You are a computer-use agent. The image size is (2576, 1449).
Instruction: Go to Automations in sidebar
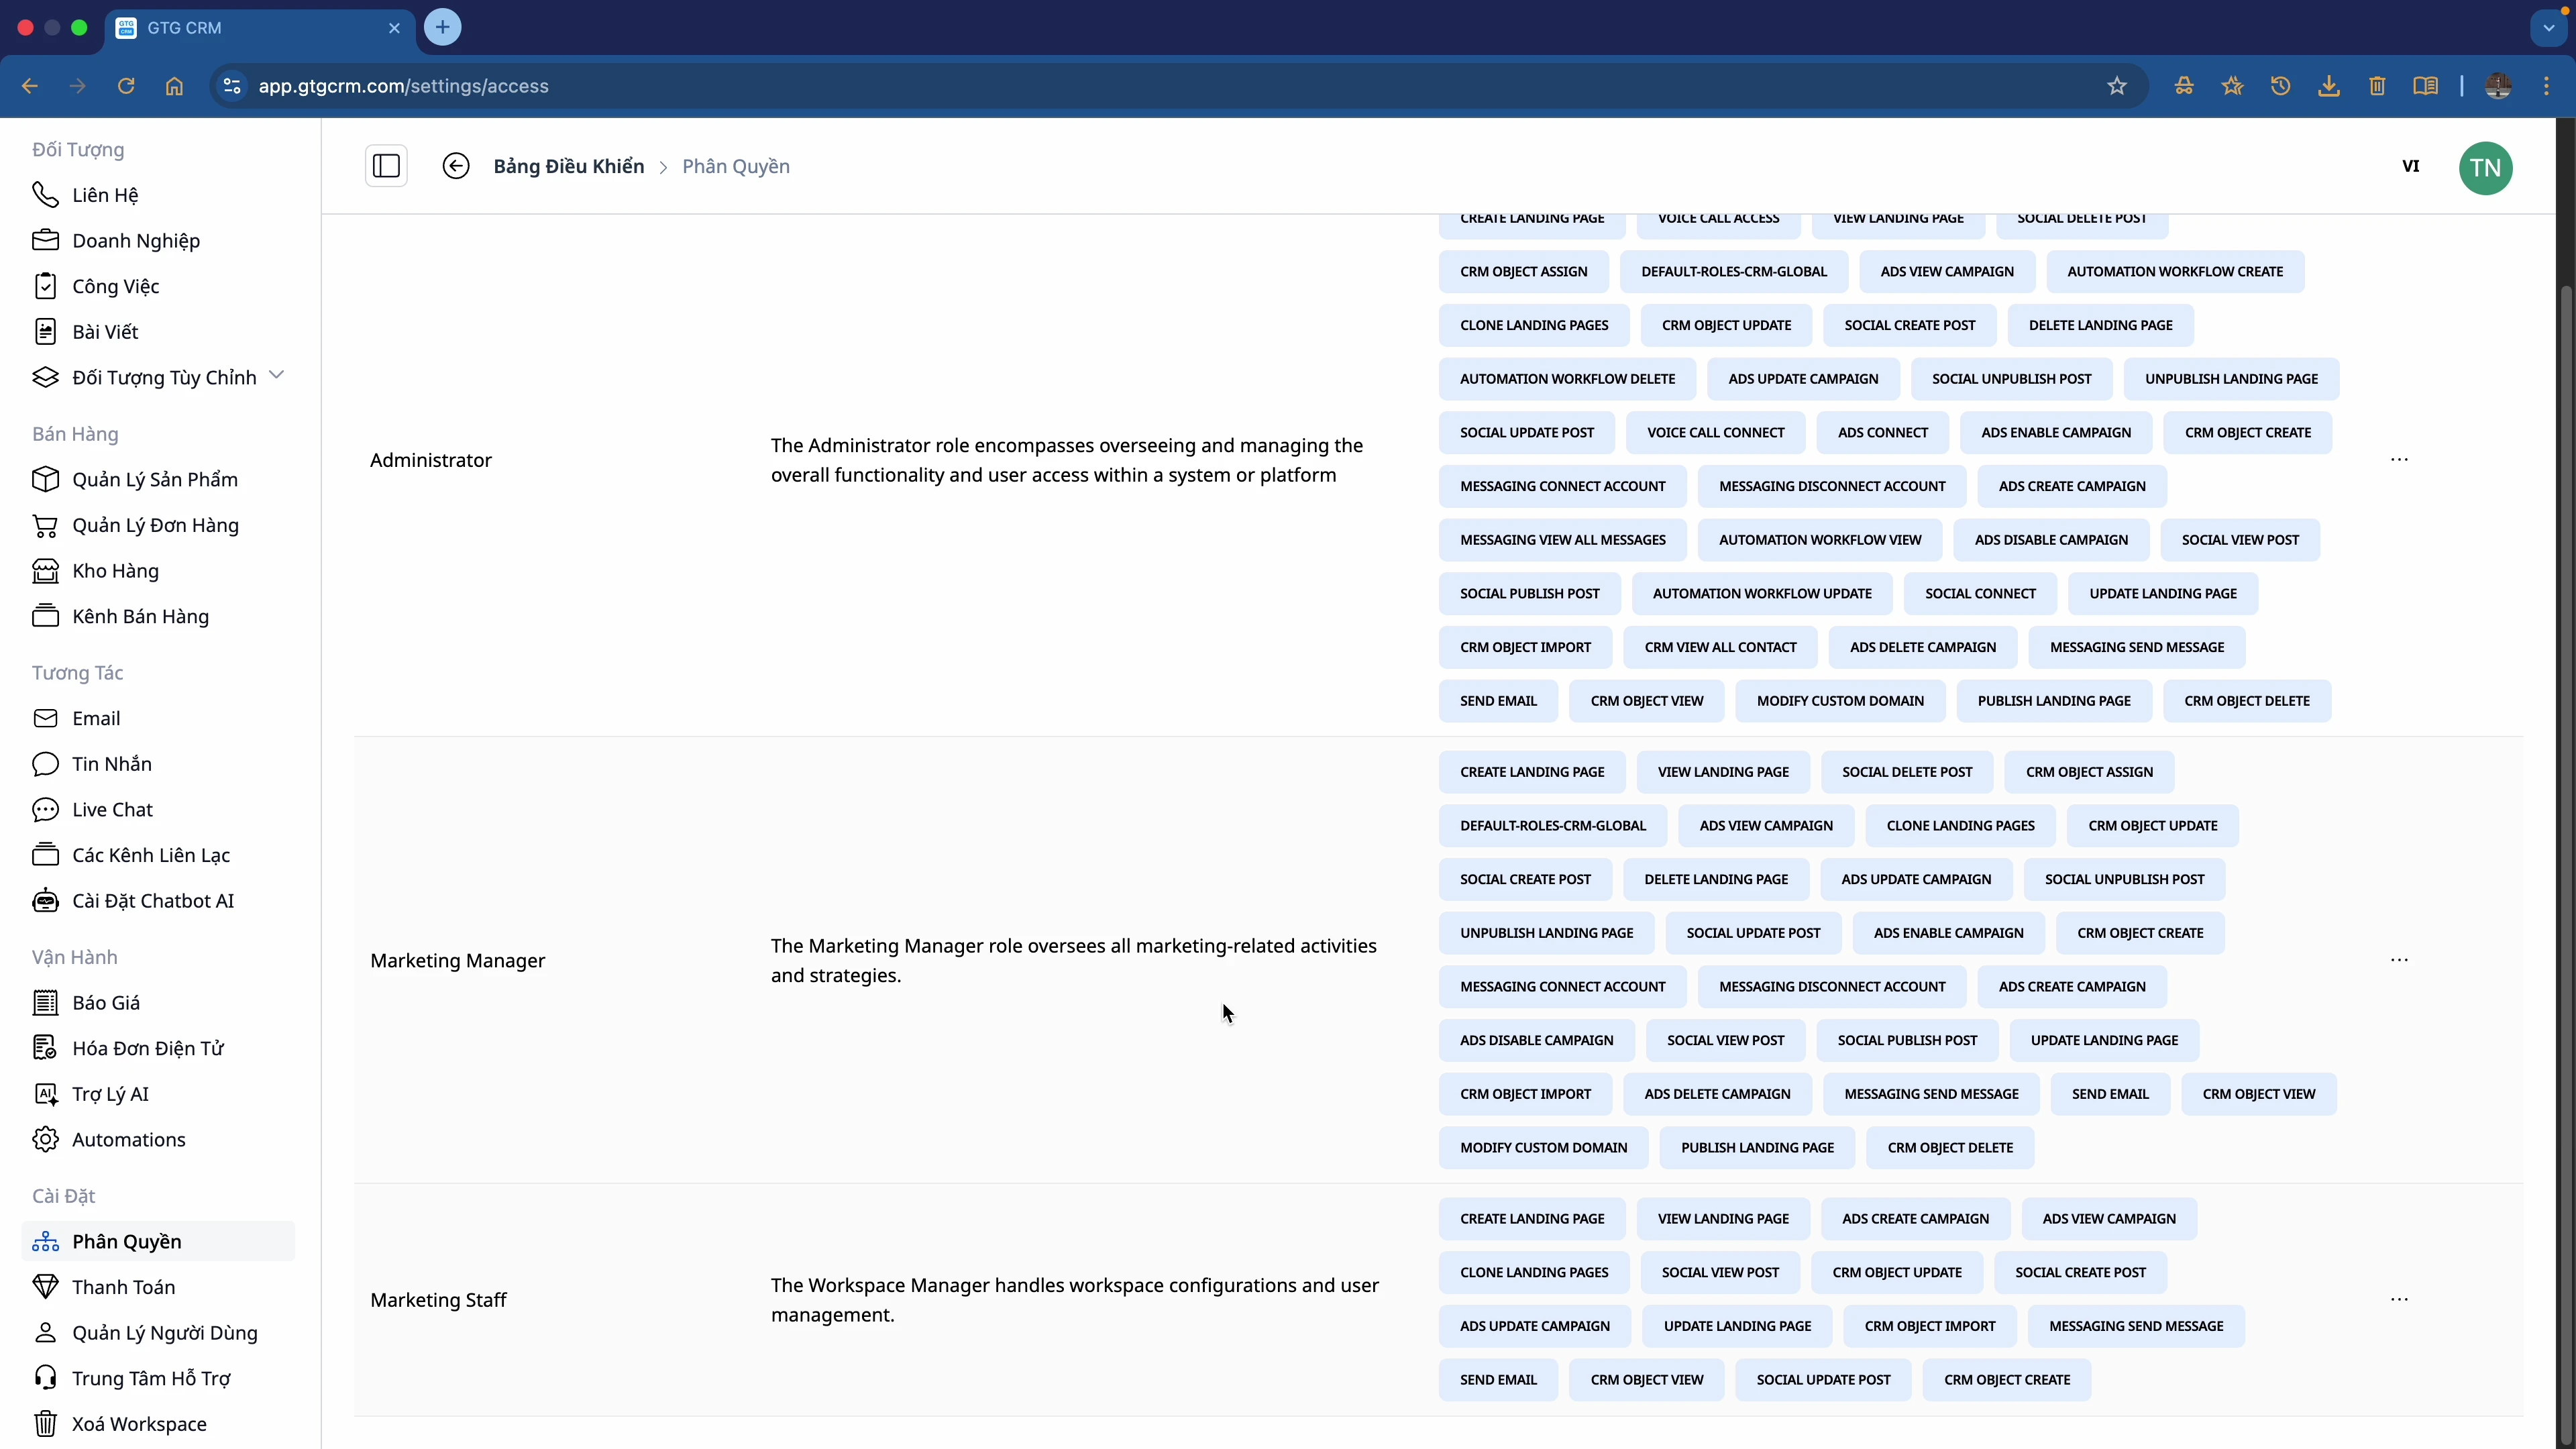point(128,1140)
